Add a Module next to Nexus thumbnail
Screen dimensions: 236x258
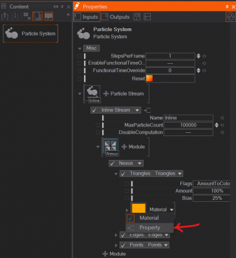coord(133,147)
